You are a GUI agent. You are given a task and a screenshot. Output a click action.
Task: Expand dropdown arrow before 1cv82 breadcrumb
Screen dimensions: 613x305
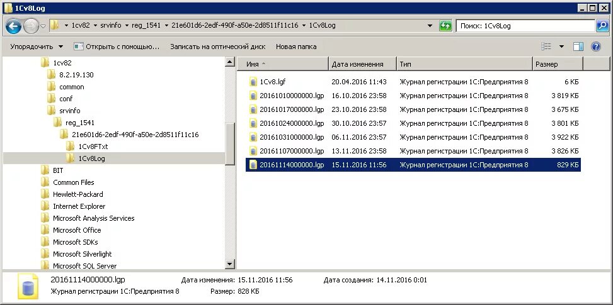tap(66, 26)
